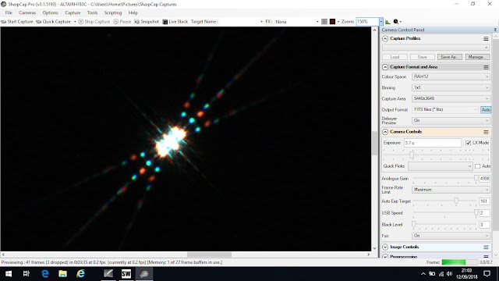
Task: Click the histogram icon in toolbar
Action: [x=388, y=22]
